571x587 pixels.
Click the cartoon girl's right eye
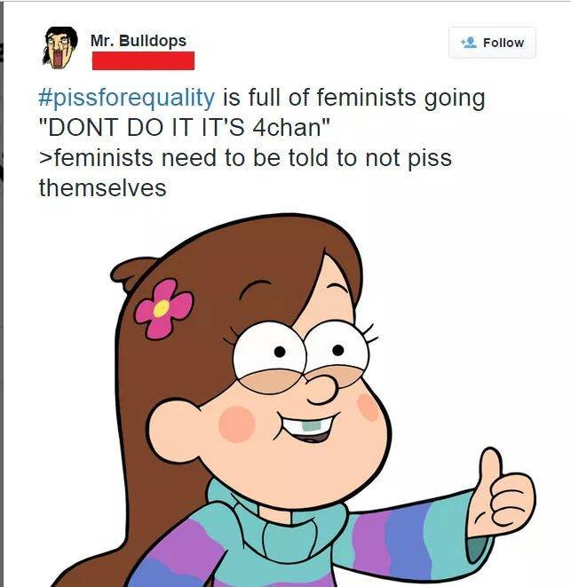click(337, 350)
